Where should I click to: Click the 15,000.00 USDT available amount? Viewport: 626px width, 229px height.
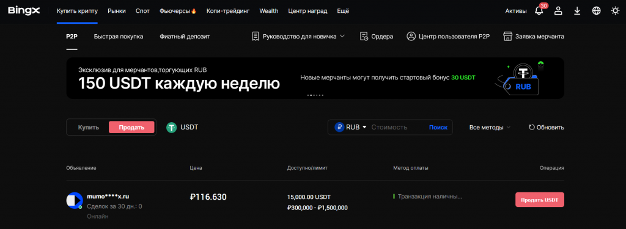(309, 197)
